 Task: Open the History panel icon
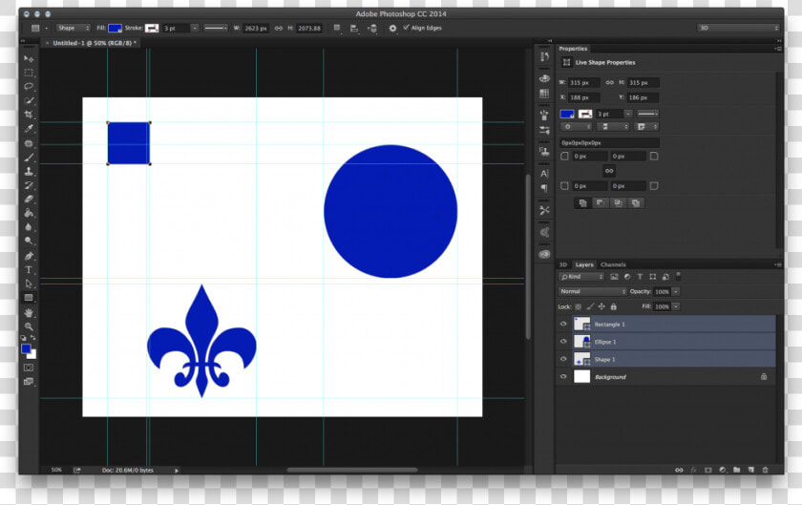(544, 56)
